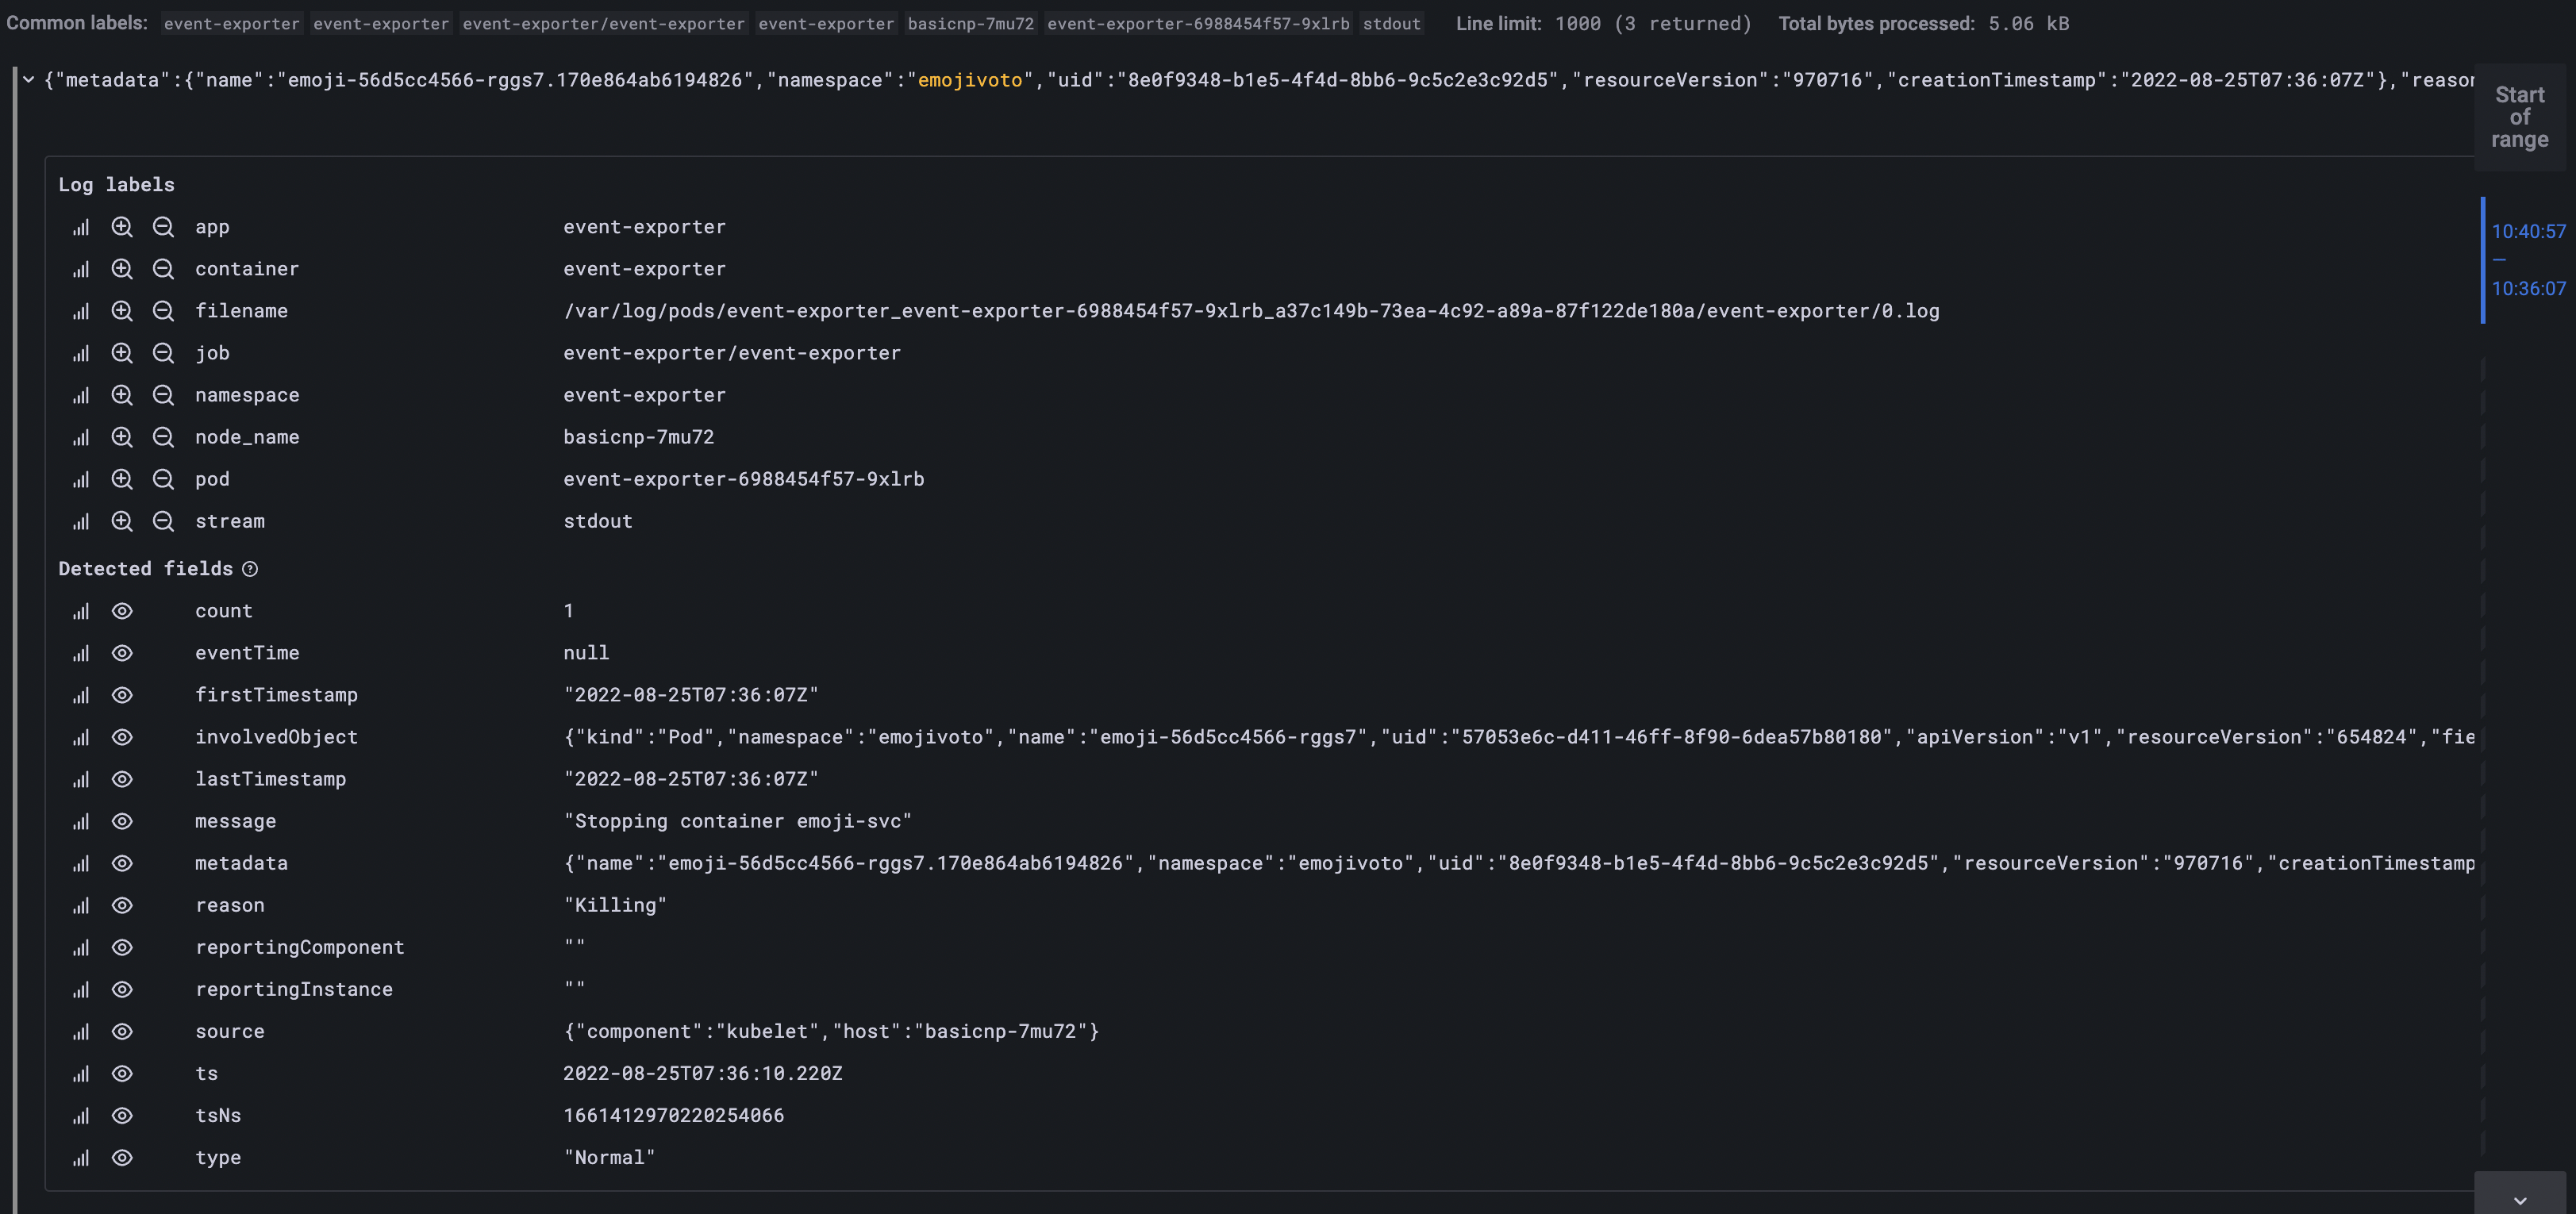Toggle visibility of firstTimestamp field

[x=122, y=695]
